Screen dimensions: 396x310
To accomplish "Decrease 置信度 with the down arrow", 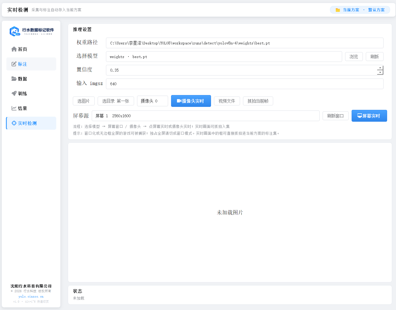I will click(x=380, y=73).
